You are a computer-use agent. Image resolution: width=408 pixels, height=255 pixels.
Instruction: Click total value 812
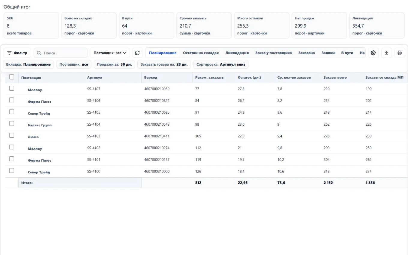pyautogui.click(x=198, y=182)
